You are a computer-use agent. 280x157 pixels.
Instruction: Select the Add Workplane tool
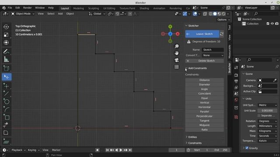coord(6,141)
